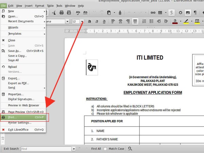Select Reload in the File menu
Image resolution: width=204 pixels, height=153 pixels.
(23, 67)
